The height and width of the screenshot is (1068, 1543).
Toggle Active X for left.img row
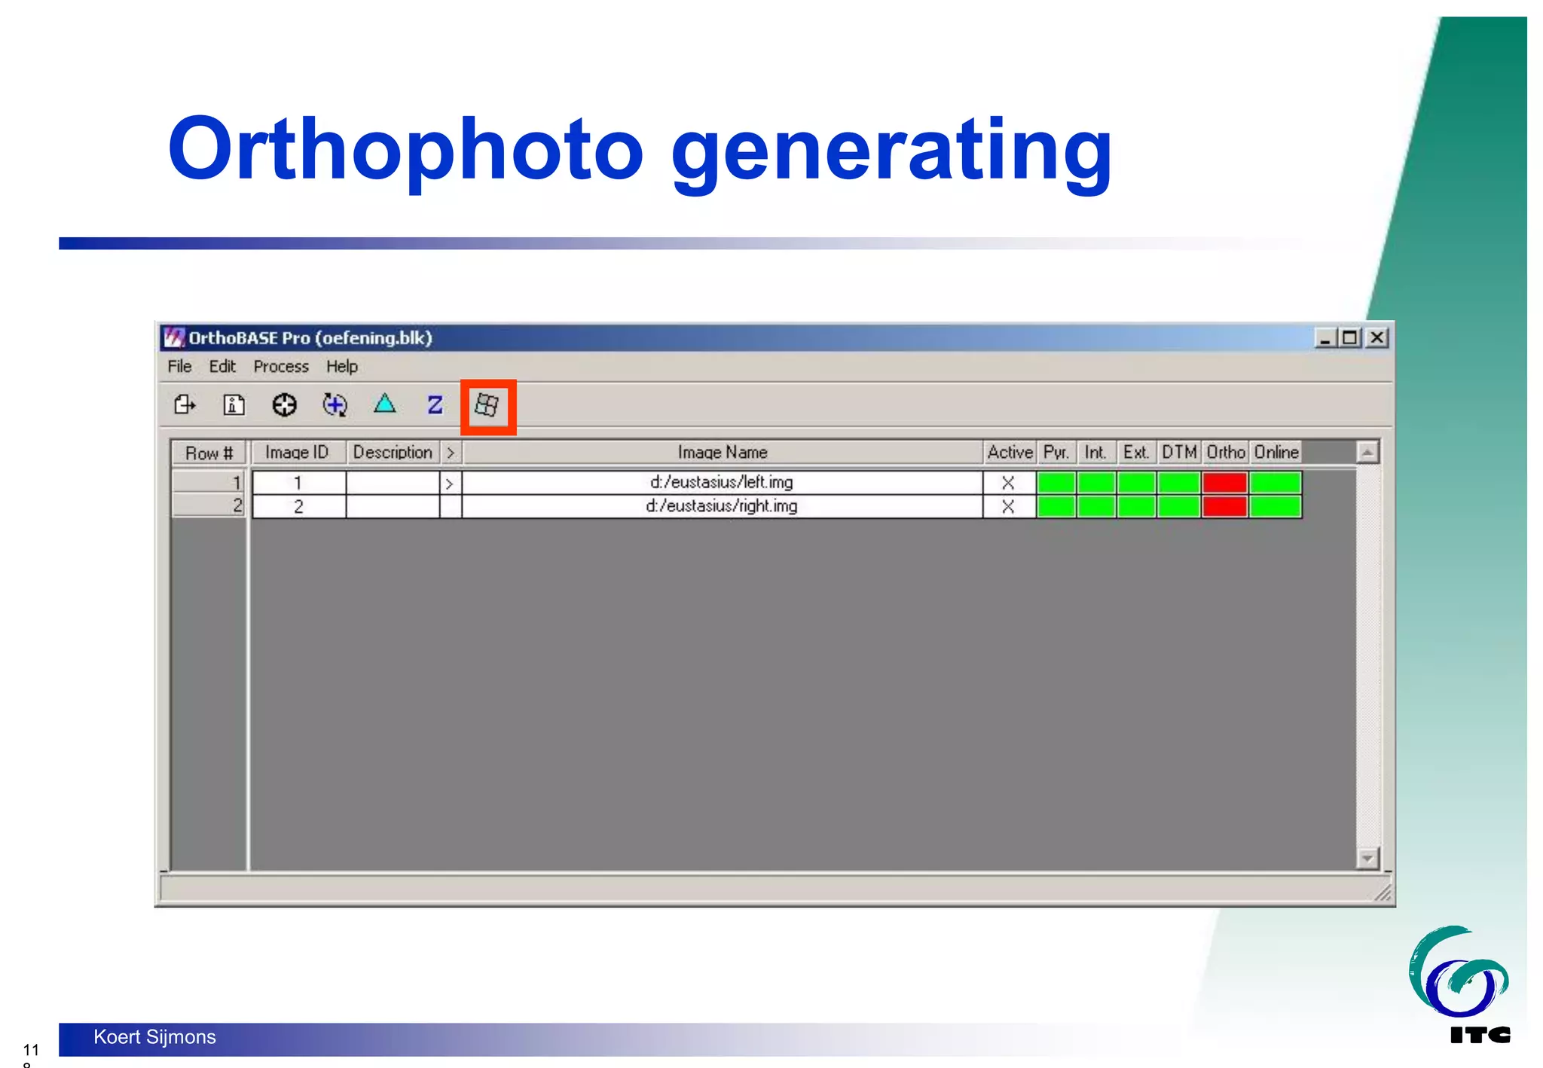pos(1008,483)
